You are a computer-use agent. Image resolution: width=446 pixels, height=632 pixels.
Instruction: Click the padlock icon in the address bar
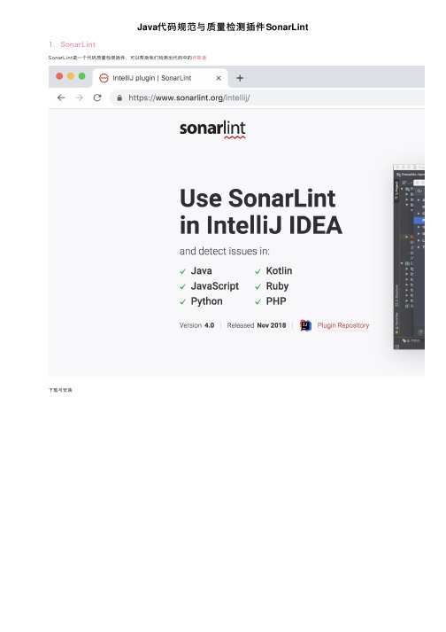[x=119, y=98]
